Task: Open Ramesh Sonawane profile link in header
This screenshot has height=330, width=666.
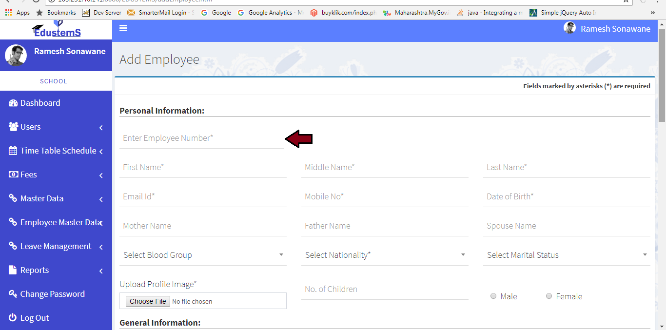Action: pos(615,29)
